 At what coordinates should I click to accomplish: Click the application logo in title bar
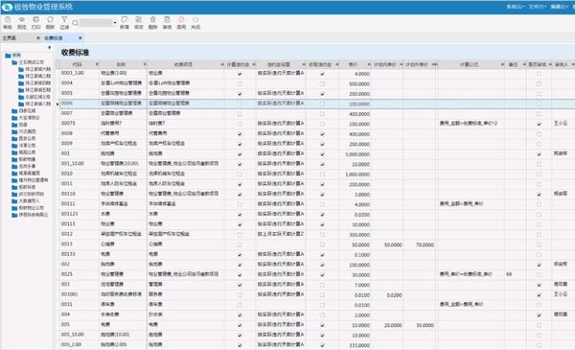(7, 7)
